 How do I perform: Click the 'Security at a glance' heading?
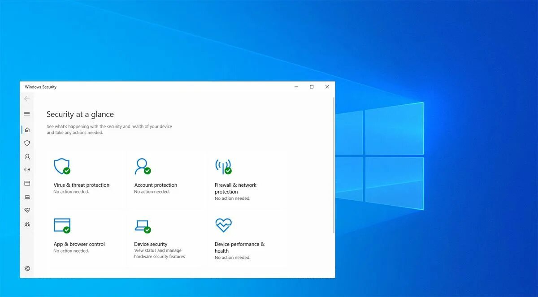click(80, 114)
